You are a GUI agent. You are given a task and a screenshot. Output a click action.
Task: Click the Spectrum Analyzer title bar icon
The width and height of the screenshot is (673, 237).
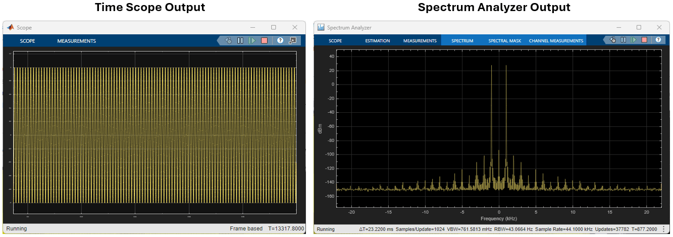[321, 27]
